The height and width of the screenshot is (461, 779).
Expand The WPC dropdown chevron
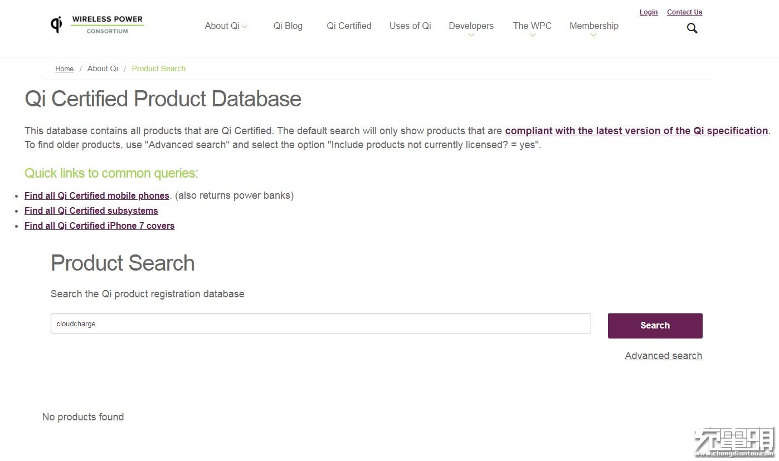tap(532, 36)
